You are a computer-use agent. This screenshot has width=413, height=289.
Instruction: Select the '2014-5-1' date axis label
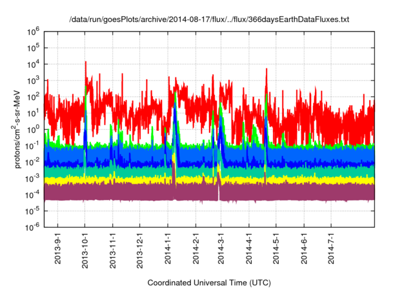[x=276, y=249]
